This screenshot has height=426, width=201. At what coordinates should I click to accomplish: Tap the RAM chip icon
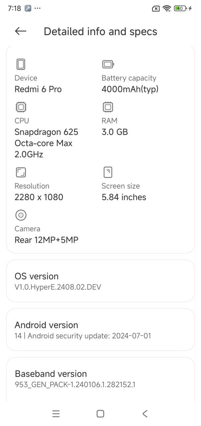108,107
